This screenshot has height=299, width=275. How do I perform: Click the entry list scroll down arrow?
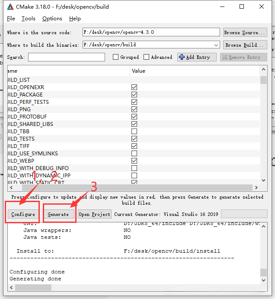[264, 180]
